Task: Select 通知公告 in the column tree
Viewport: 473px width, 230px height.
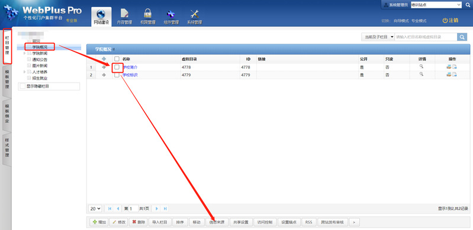Action: [x=40, y=59]
